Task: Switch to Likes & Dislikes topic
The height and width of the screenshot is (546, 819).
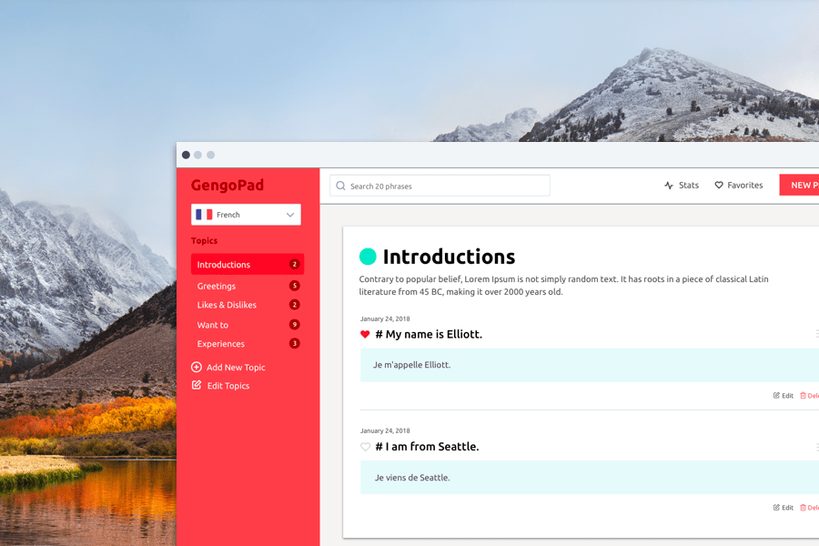Action: click(227, 305)
